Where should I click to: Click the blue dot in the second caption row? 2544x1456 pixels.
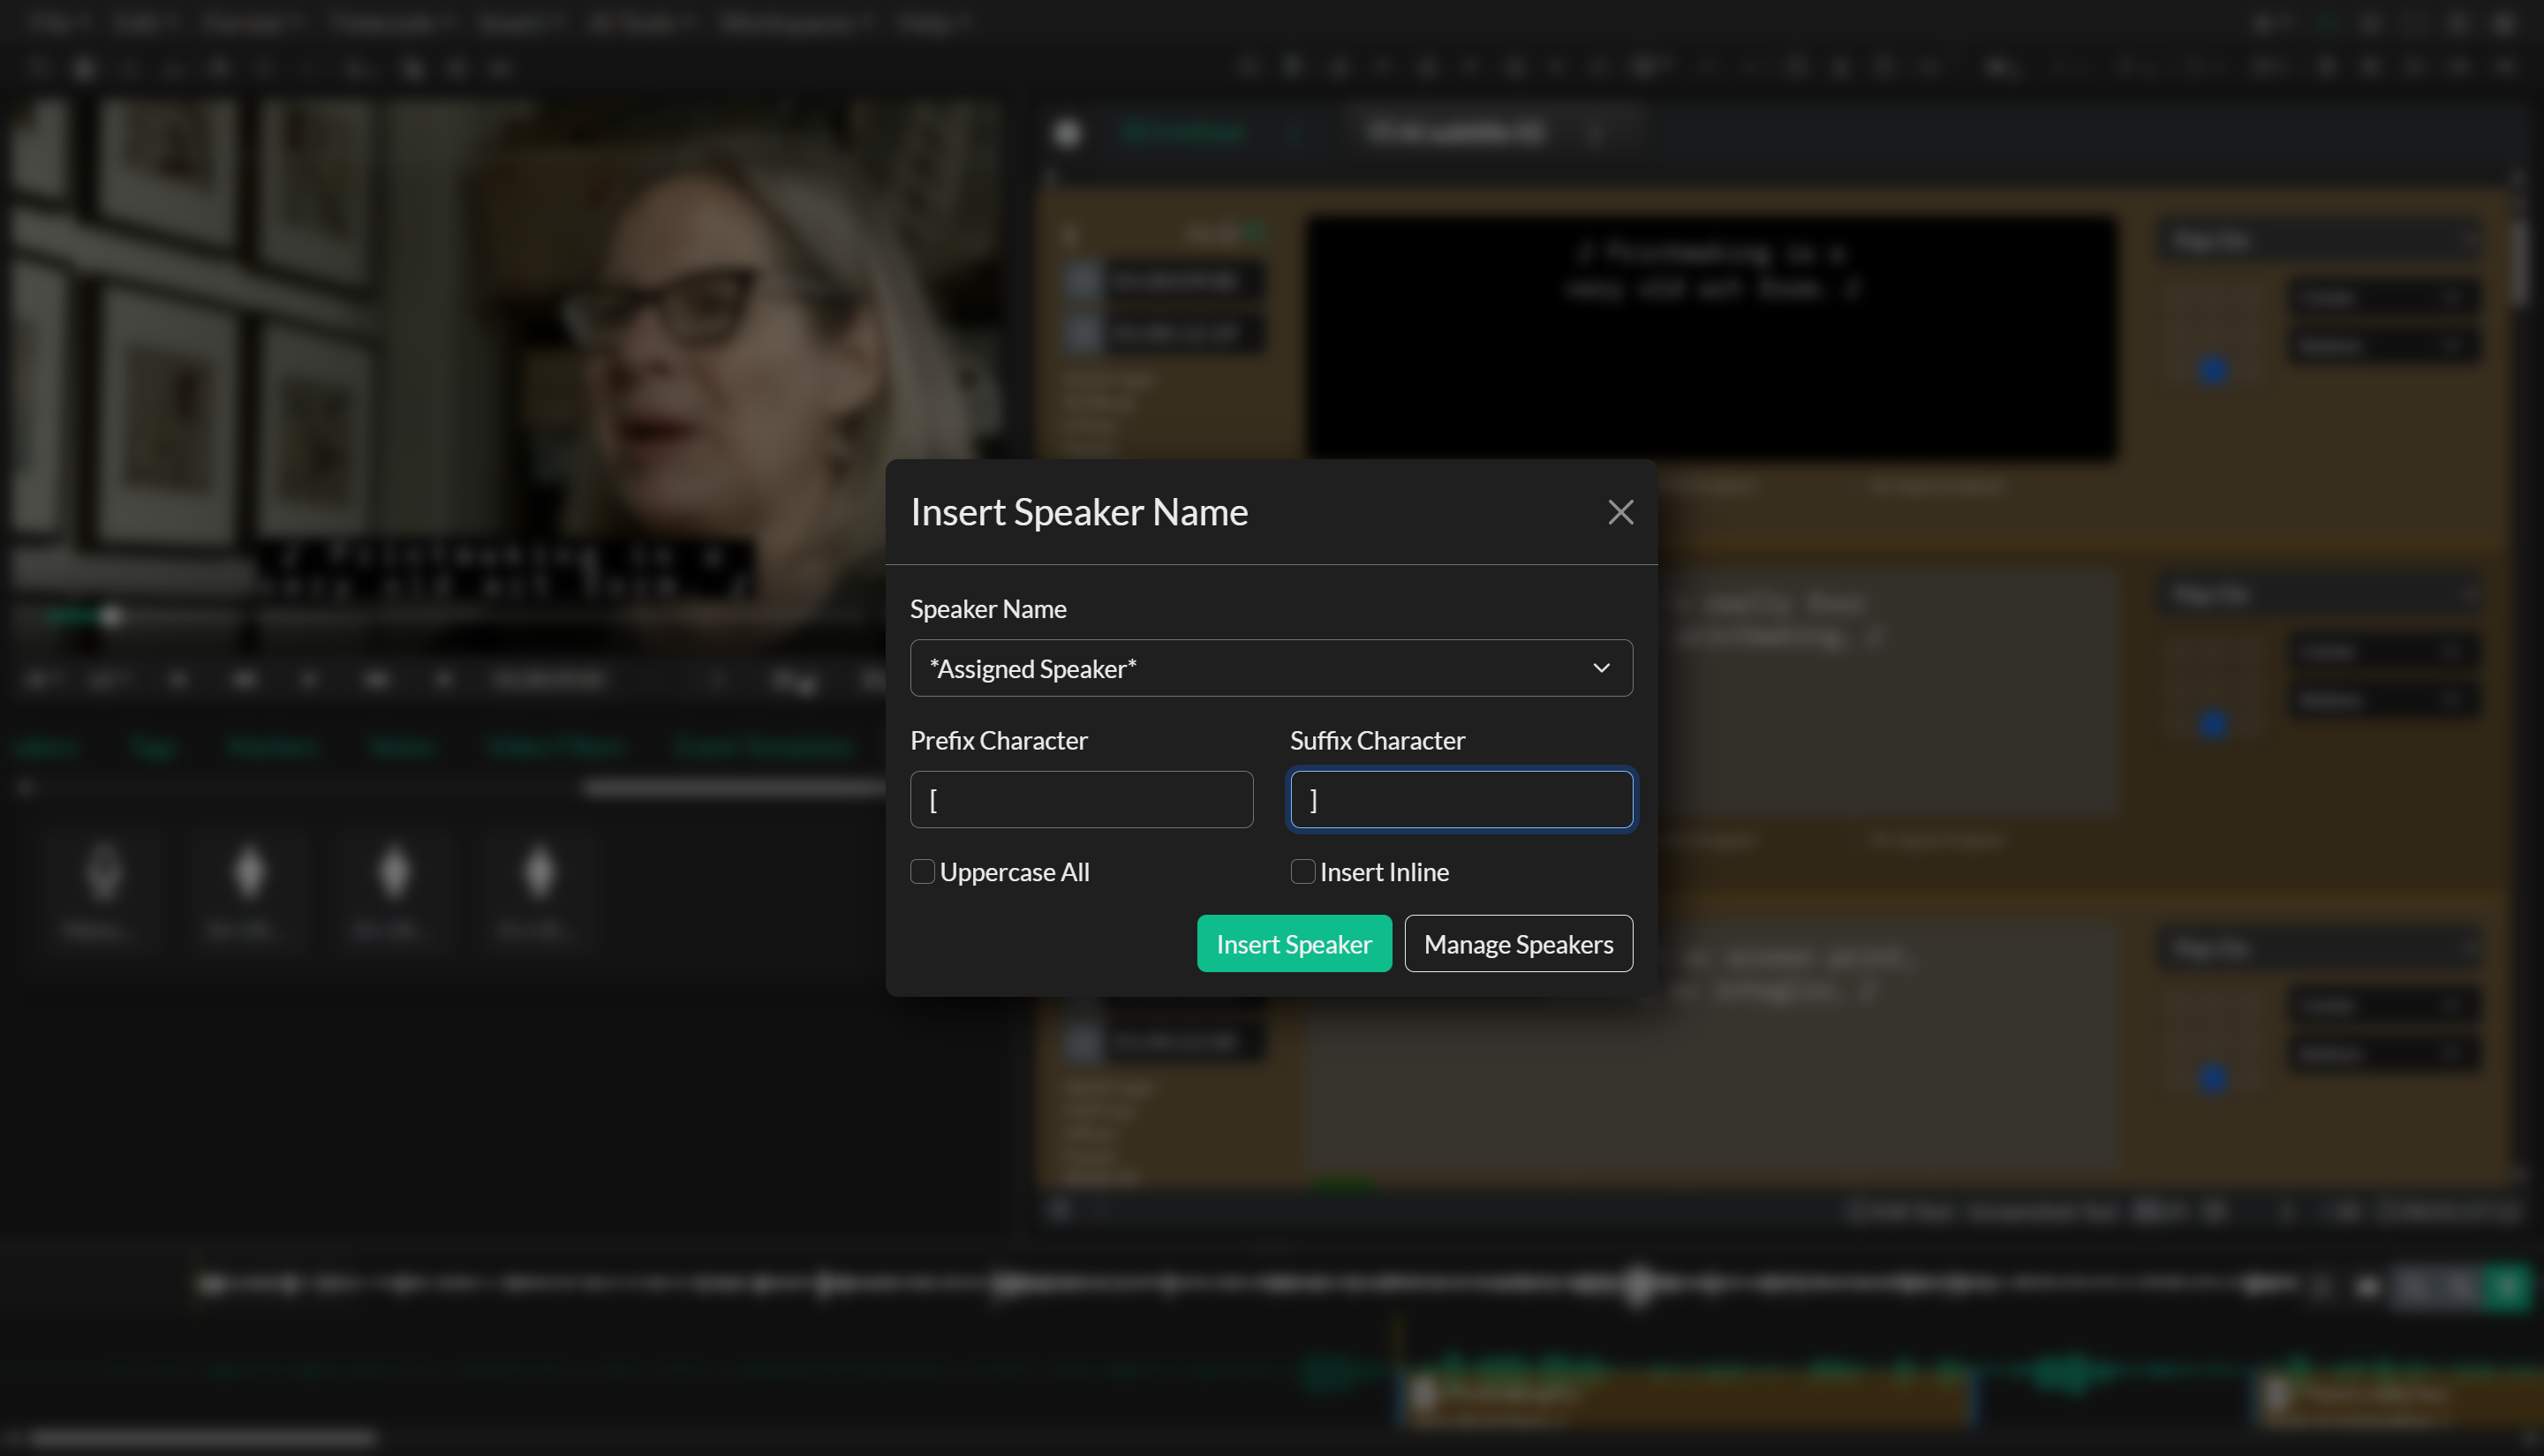pyautogui.click(x=2213, y=724)
